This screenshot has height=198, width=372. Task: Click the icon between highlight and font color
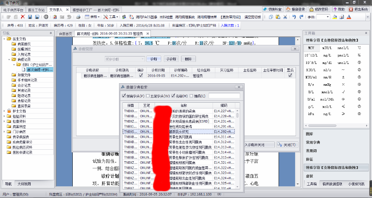(342, 17)
